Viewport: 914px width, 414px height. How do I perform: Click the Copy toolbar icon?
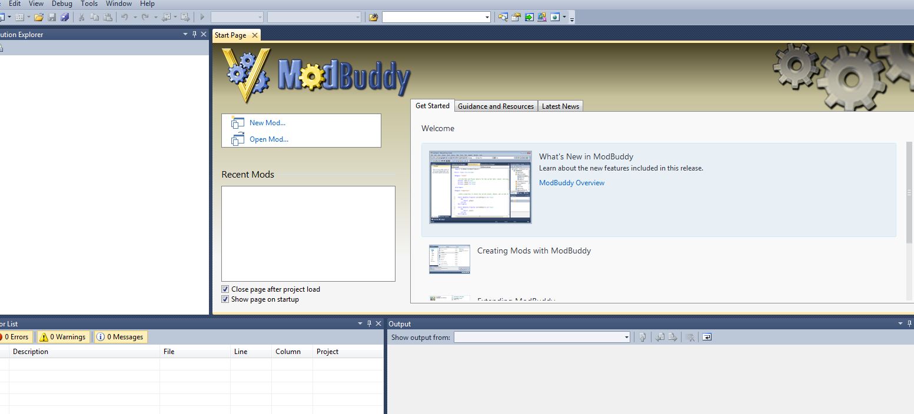94,17
